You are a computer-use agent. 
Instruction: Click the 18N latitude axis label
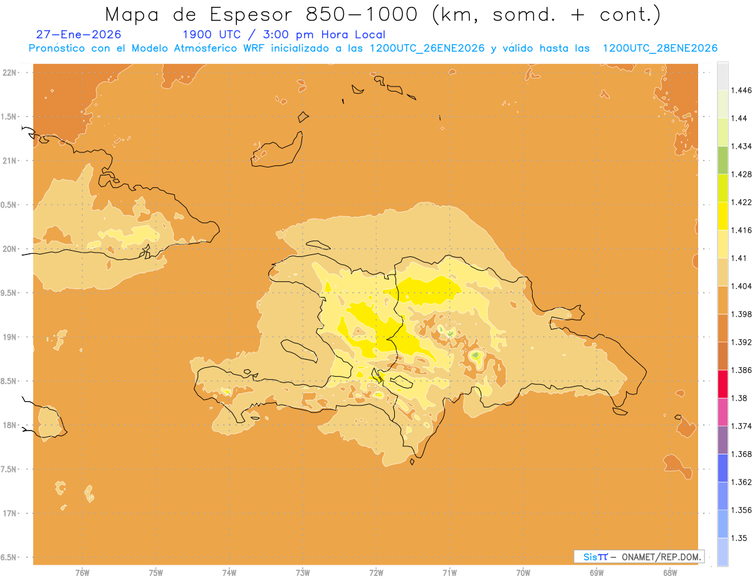coord(10,425)
